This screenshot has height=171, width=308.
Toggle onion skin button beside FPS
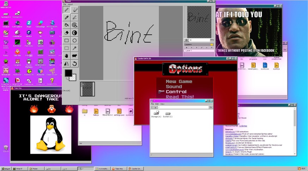click(186, 40)
